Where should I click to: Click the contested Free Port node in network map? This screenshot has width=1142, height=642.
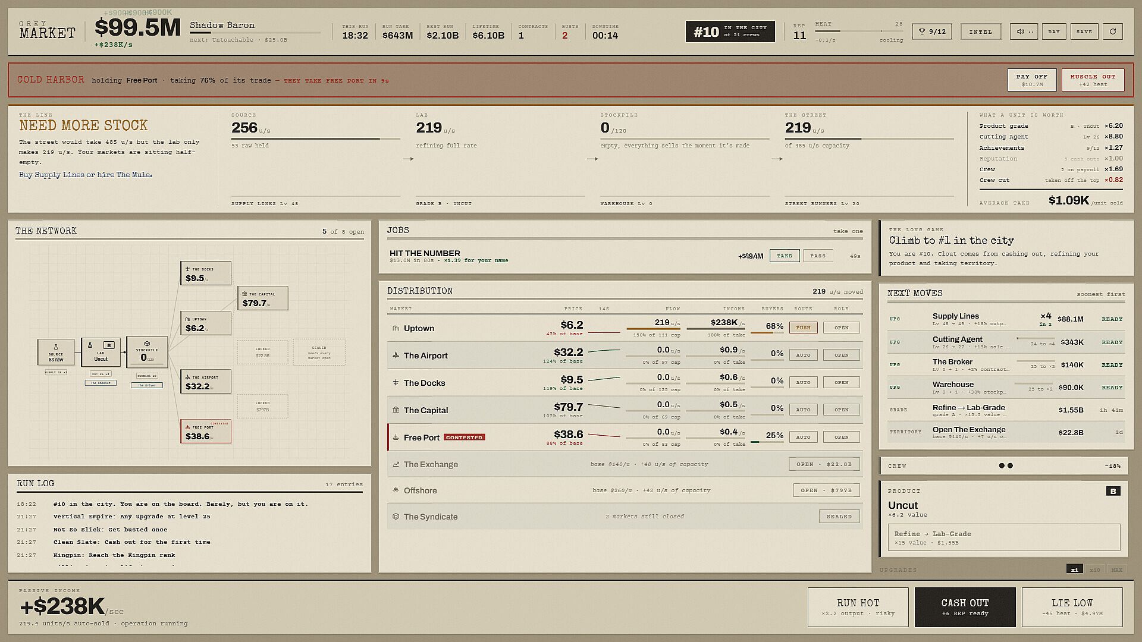206,432
